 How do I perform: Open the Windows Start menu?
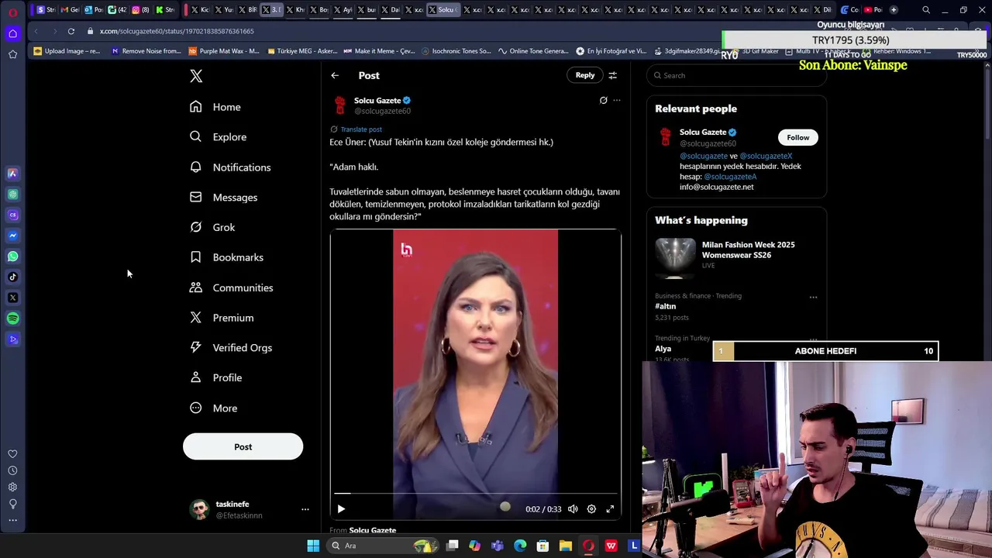[313, 546]
